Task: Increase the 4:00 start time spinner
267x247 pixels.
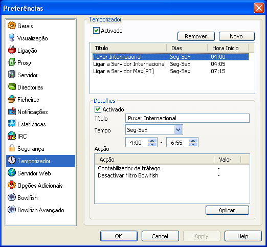Action: point(152,141)
